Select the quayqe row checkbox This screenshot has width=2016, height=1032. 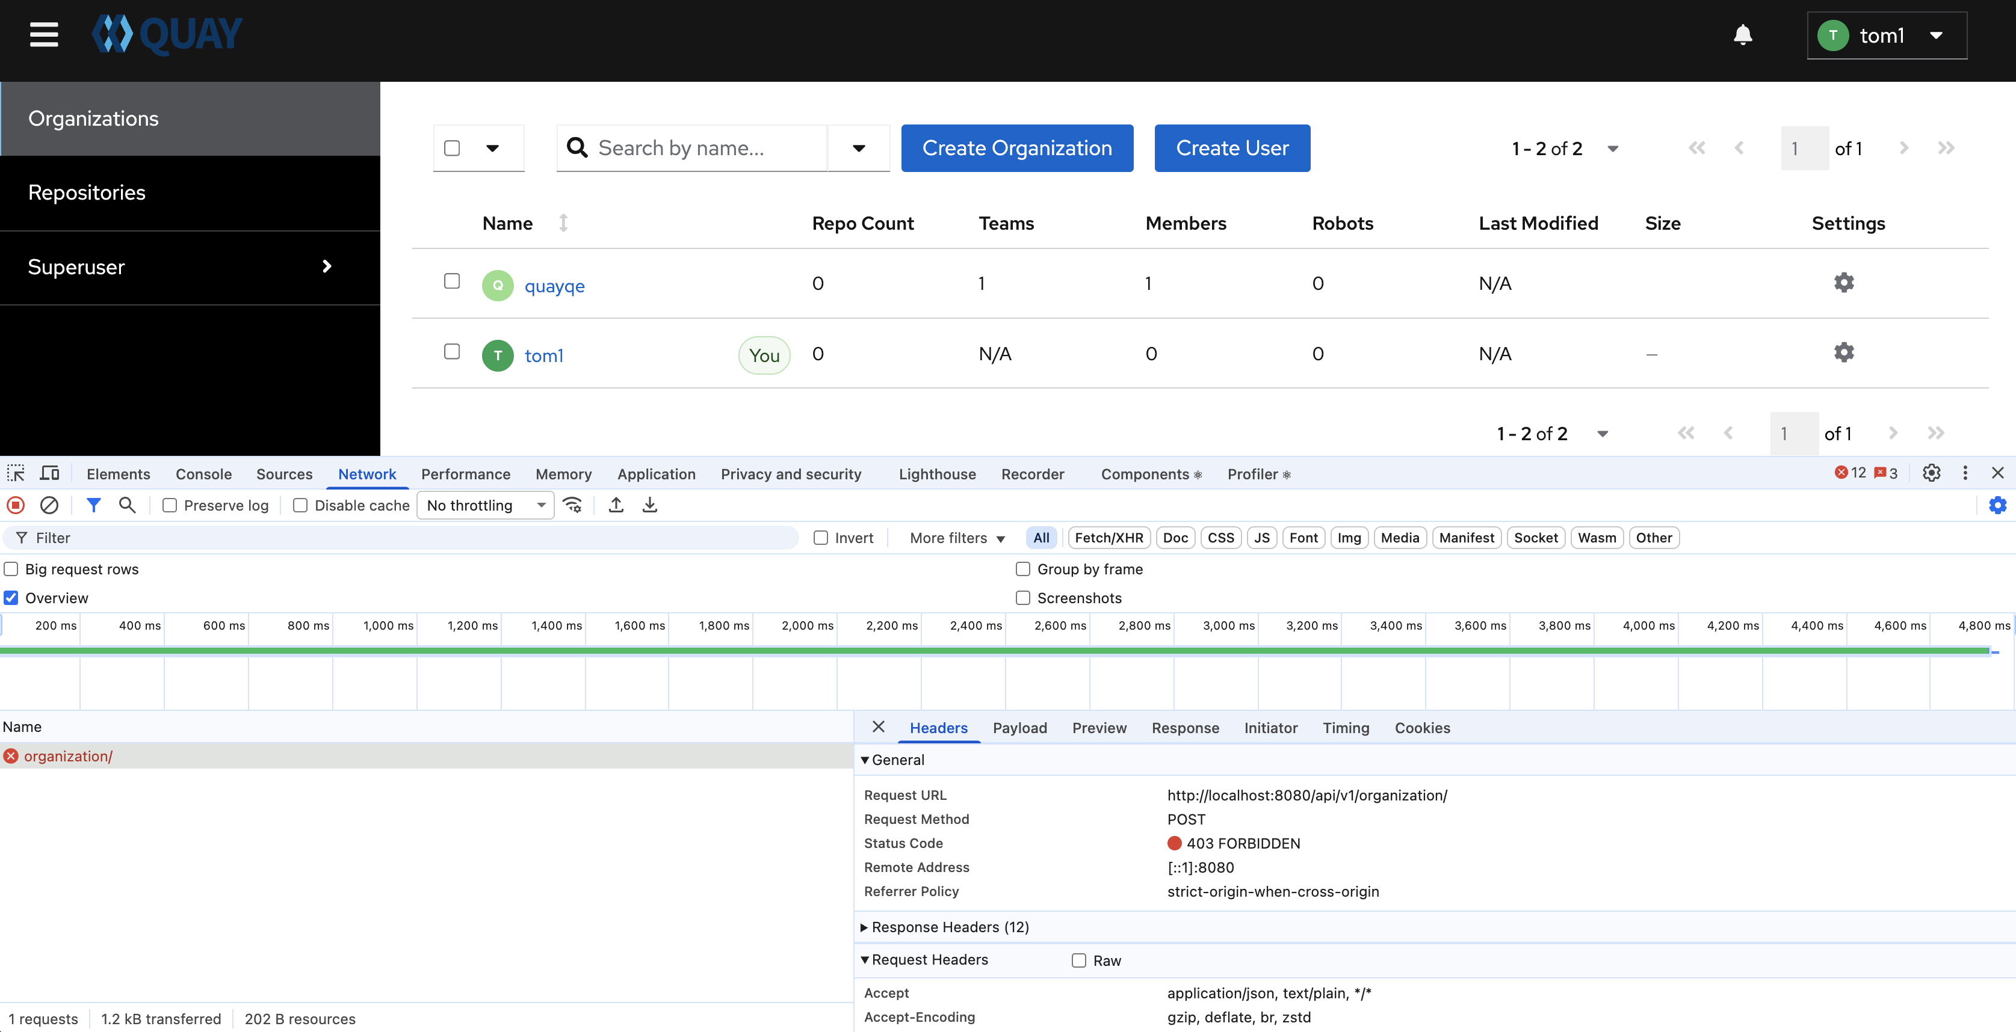tap(451, 281)
